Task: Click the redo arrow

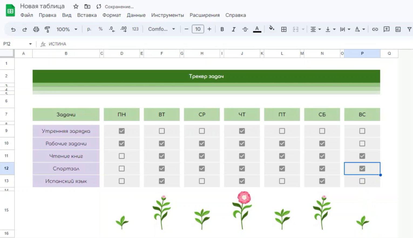Action: click(25, 29)
